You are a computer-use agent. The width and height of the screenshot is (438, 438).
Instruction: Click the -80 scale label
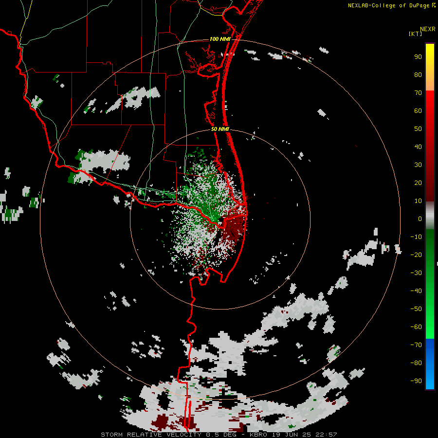(416, 363)
